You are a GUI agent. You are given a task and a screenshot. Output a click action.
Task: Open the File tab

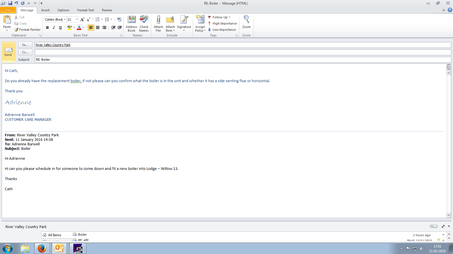(x=8, y=10)
